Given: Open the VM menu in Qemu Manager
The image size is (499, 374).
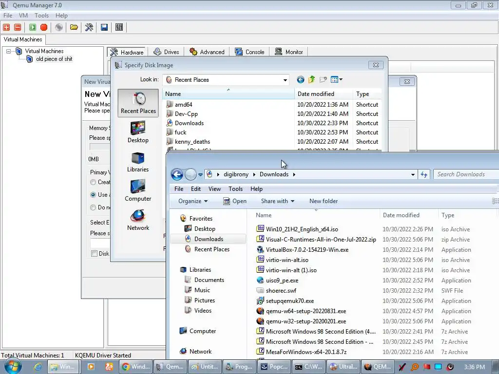Looking at the screenshot, I should (x=23, y=16).
